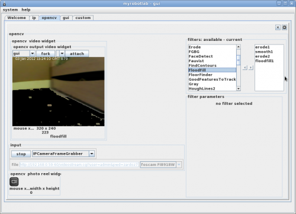The width and height of the screenshot is (296, 214).
Task: Switch to the custom tab
Action: tap(83, 18)
